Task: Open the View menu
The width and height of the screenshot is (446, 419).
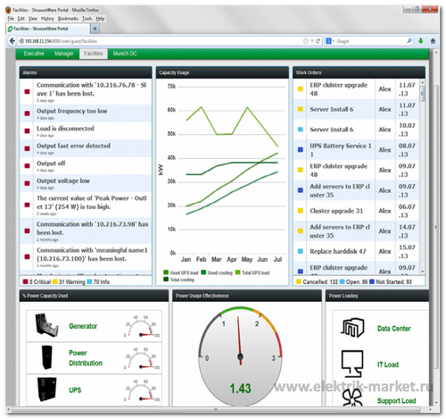Action: [33, 19]
